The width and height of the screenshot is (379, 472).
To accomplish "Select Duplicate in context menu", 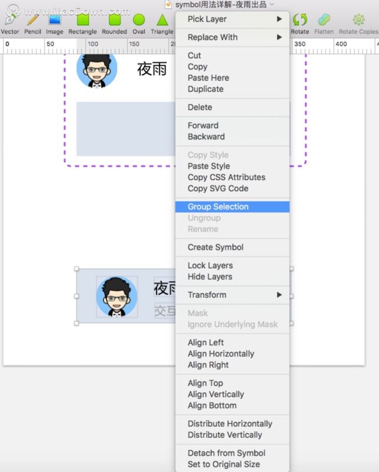I will click(x=232, y=89).
